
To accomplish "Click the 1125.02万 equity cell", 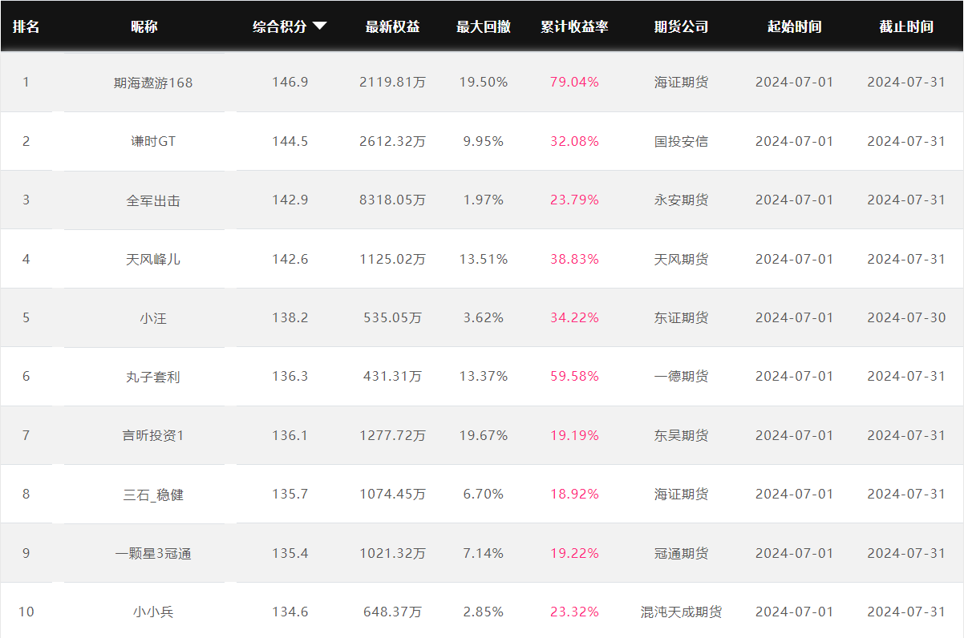I will point(393,259).
